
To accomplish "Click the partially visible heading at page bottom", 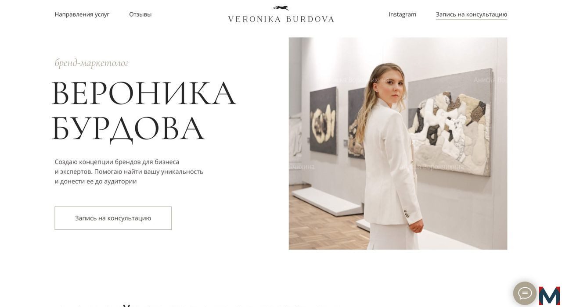I will tap(189, 306).
